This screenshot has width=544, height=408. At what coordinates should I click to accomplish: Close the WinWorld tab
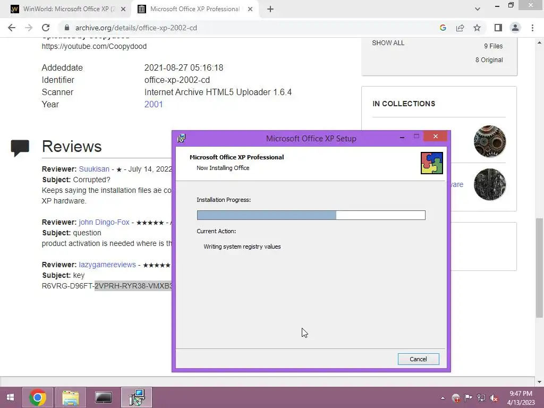(123, 10)
